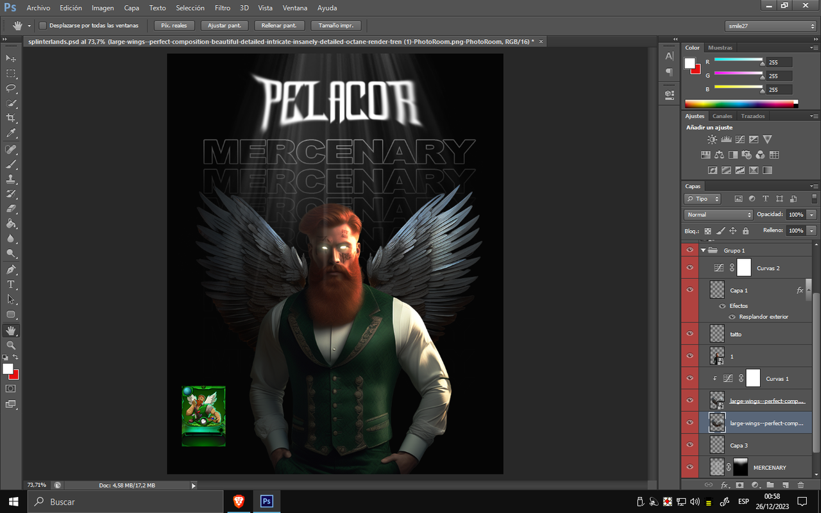Switch to the Canales tab
Screen dimensions: 821x513
[x=722, y=116]
